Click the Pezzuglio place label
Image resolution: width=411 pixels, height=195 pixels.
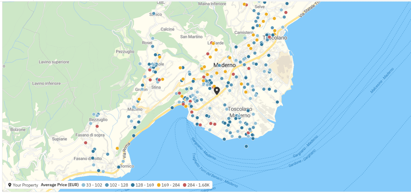[125, 52]
